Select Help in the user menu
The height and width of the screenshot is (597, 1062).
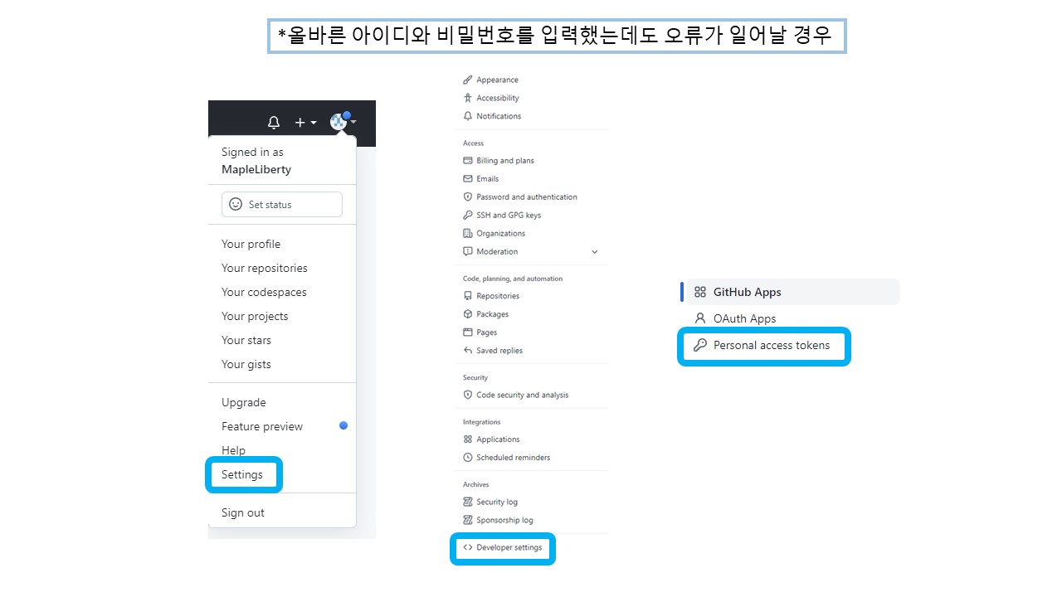click(x=233, y=450)
